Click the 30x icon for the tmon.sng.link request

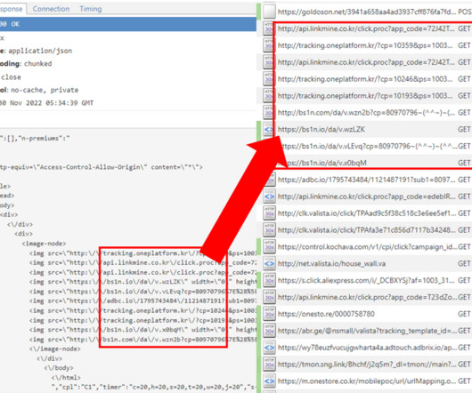269,365
